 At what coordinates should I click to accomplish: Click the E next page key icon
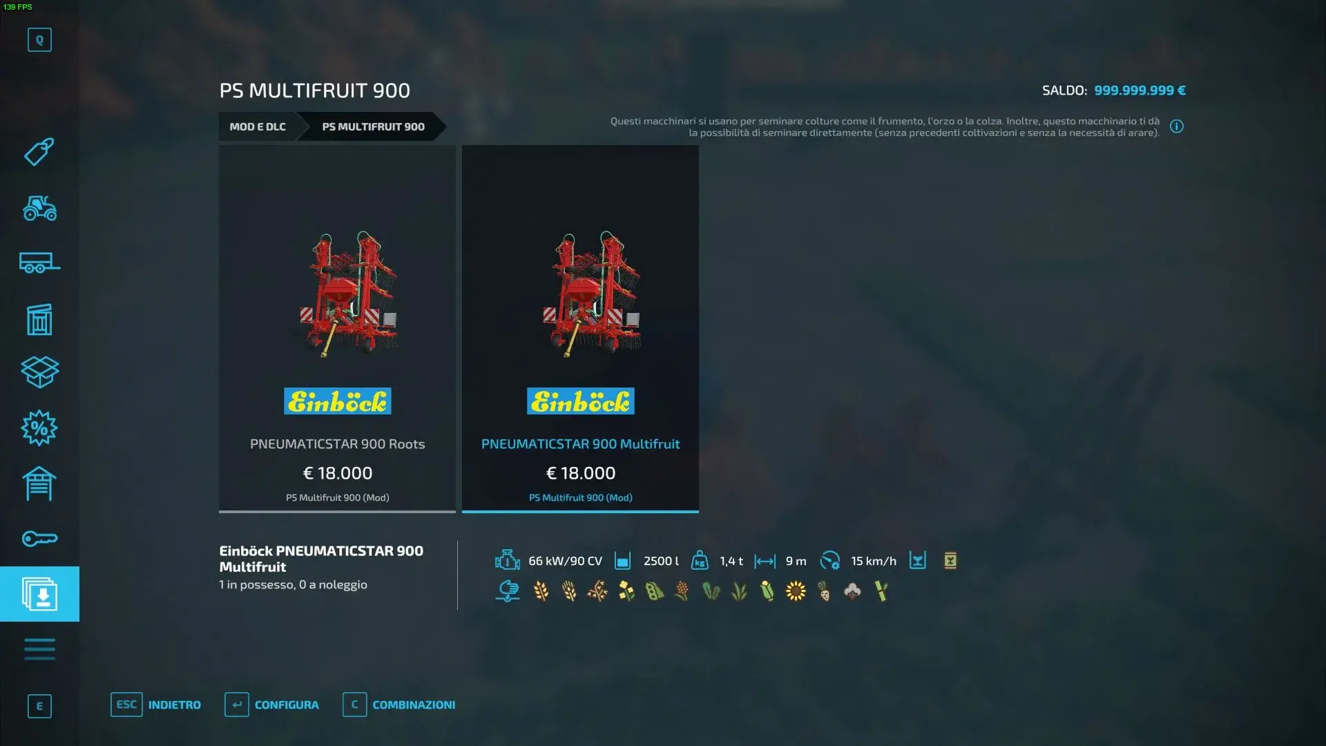tap(39, 706)
